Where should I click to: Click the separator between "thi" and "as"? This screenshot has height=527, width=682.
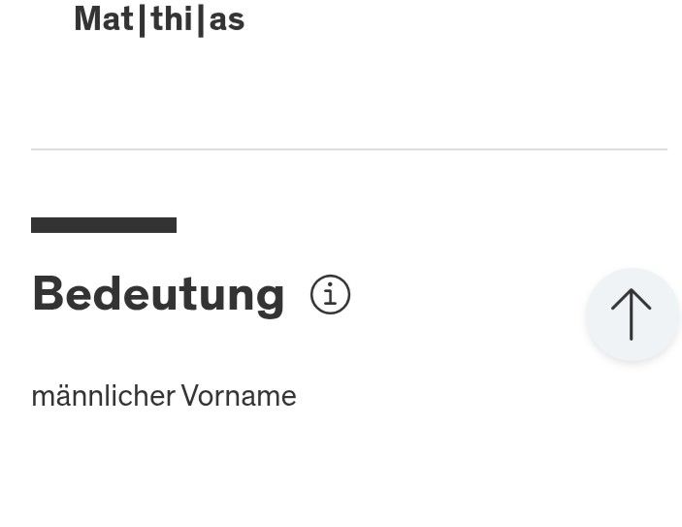201,18
